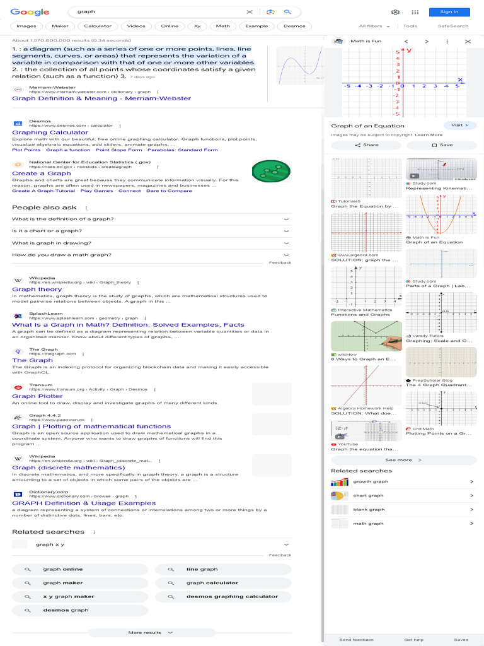Viewport: 484px width, 646px height.
Task: Clear the search box with the X icon
Action: coord(250,12)
